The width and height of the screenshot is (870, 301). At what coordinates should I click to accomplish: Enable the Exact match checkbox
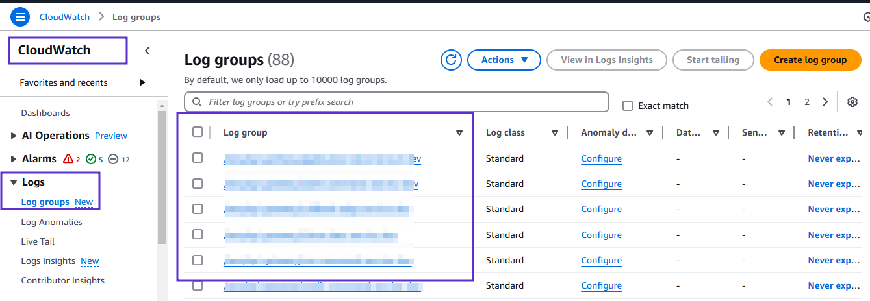tap(628, 106)
